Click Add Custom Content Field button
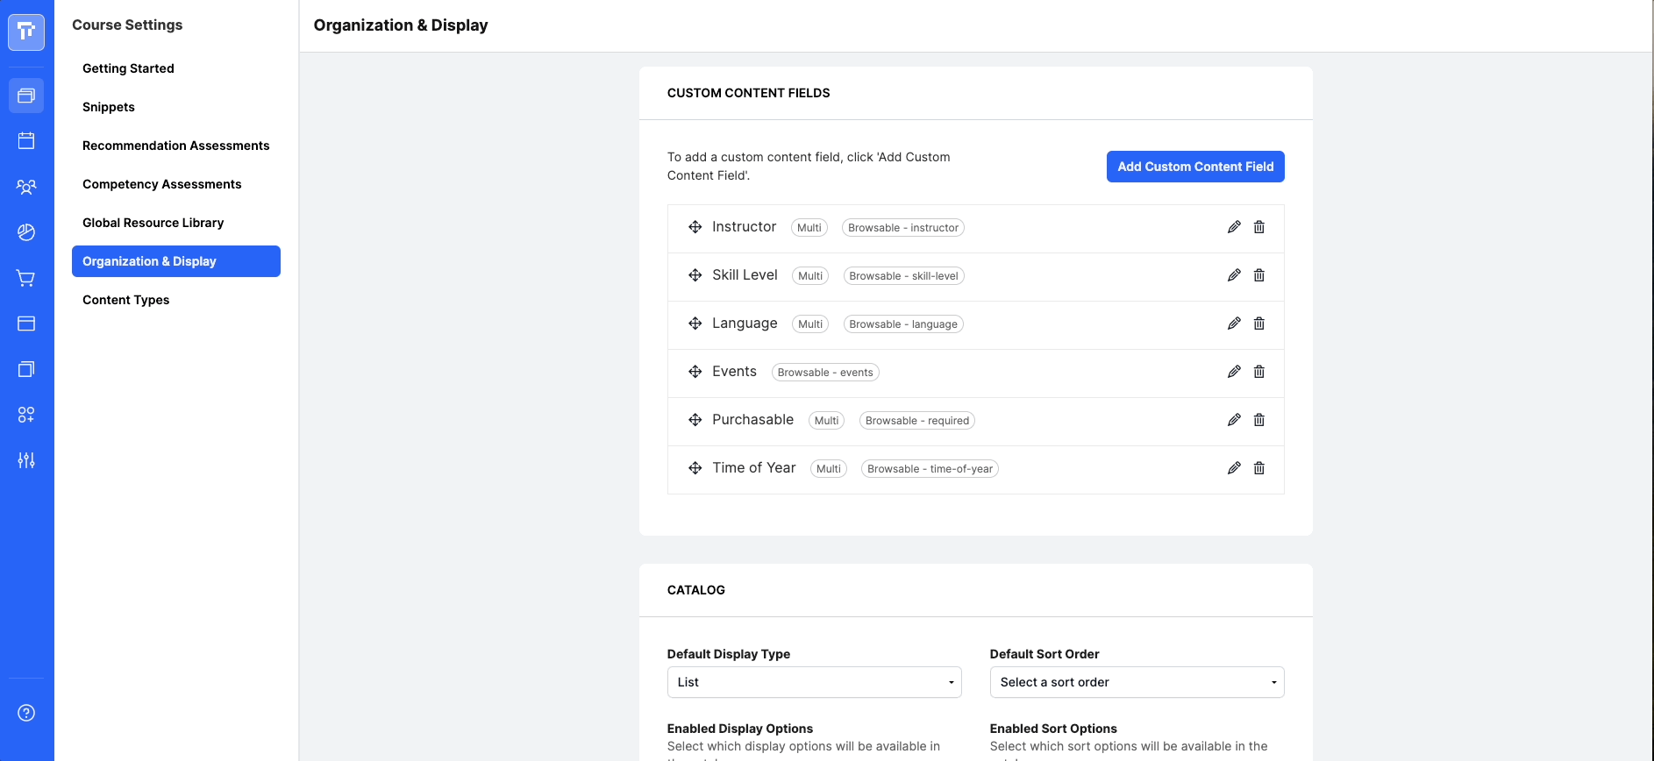The height and width of the screenshot is (761, 1654). coord(1195,167)
